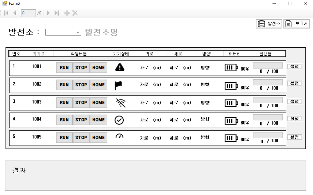Click the move-first record icon

[x=6, y=13]
